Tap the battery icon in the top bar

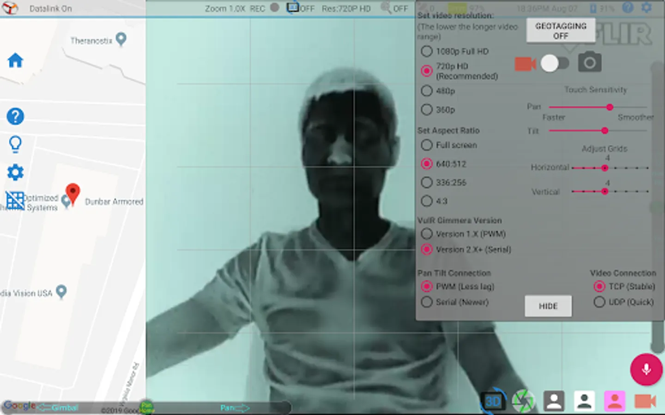click(x=593, y=8)
